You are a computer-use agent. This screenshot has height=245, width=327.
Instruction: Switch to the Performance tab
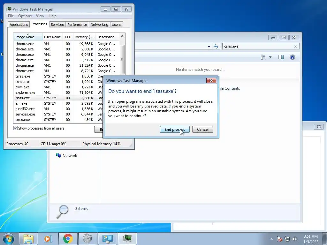point(77,25)
